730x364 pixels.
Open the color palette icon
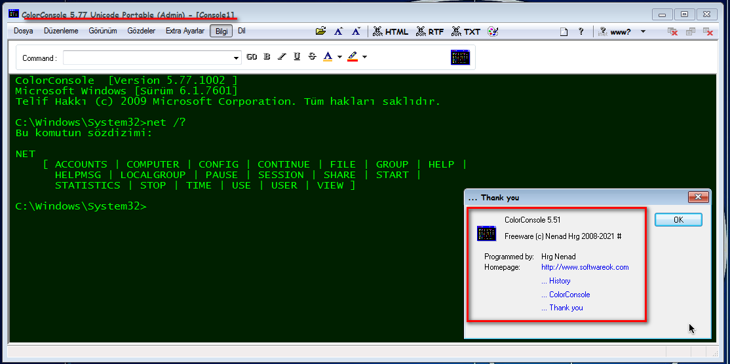coord(493,31)
